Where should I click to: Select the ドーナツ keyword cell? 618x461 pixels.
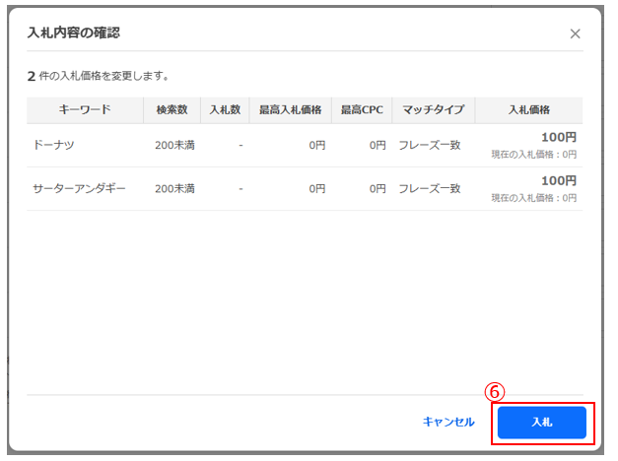(55, 145)
